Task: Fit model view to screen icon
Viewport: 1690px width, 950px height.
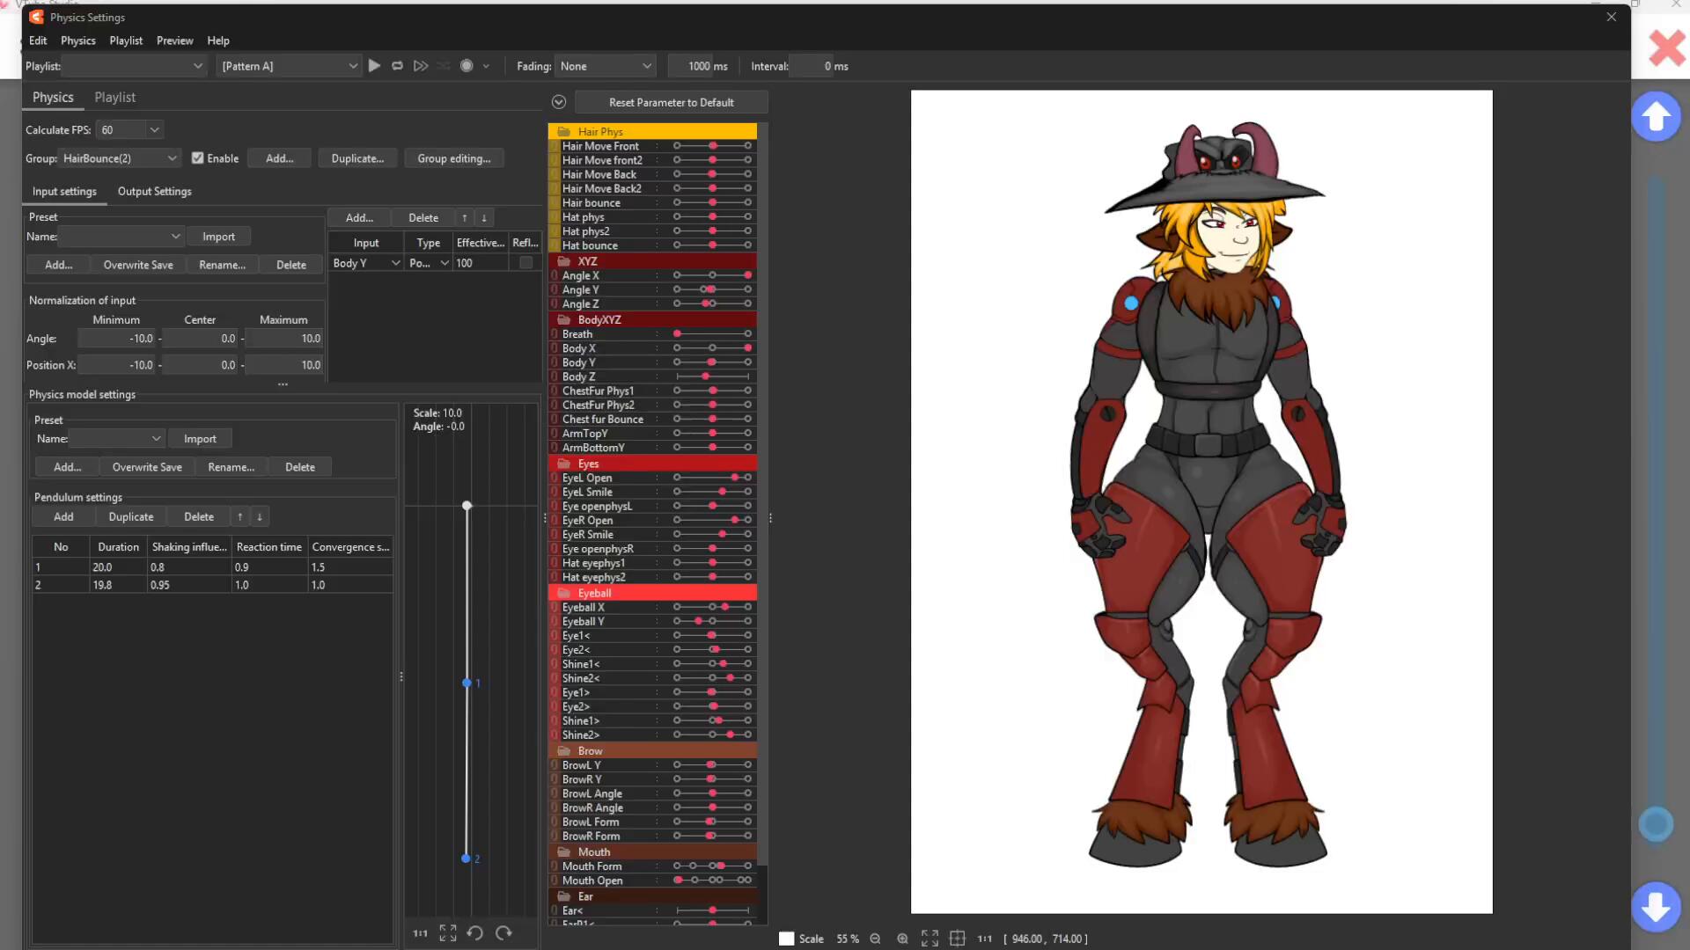Action: point(929,939)
